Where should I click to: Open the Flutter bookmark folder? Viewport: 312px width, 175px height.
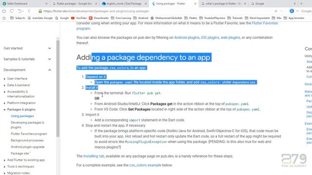pyautogui.click(x=191, y=18)
